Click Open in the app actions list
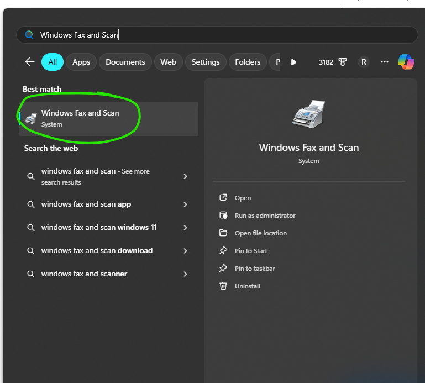 click(x=243, y=198)
